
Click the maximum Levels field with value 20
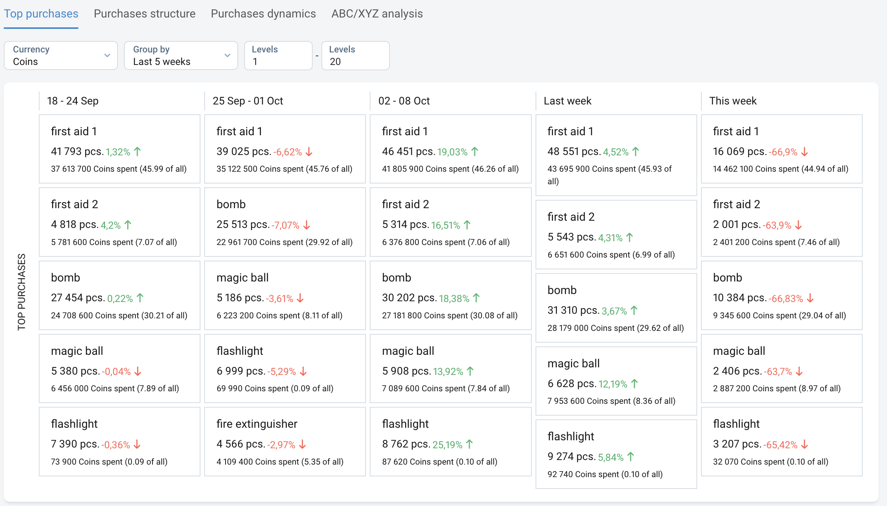pos(355,55)
